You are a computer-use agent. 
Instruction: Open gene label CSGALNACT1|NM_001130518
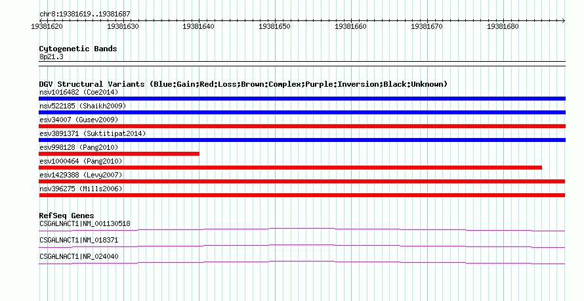85,224
